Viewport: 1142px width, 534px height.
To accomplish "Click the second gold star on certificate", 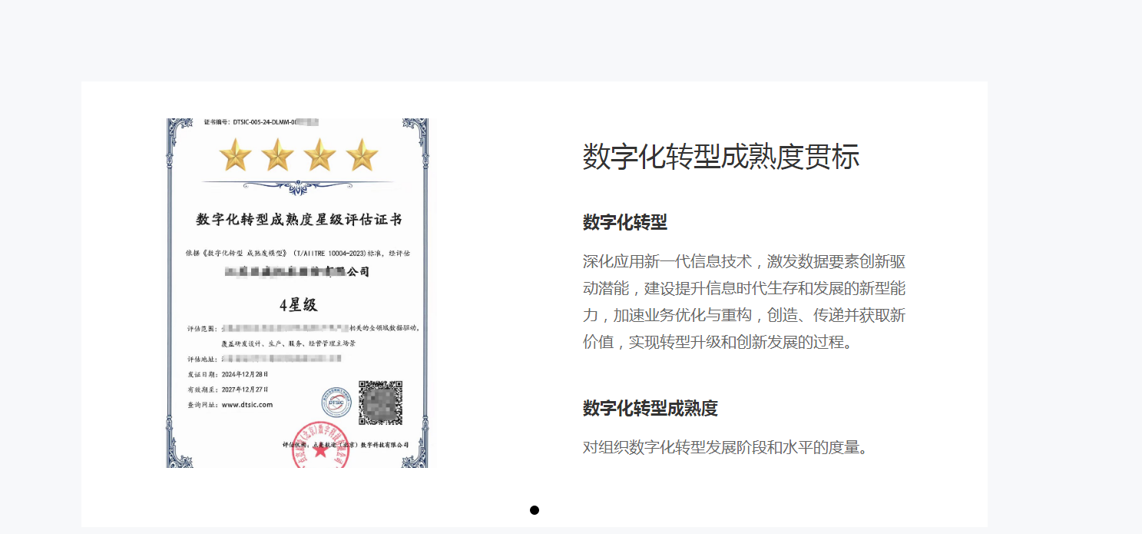I will (x=277, y=155).
